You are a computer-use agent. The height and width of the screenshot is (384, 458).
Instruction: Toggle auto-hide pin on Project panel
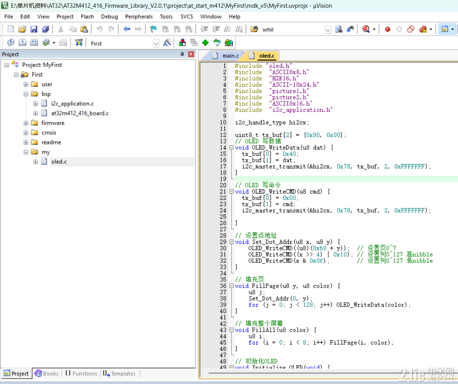pyautogui.click(x=182, y=54)
